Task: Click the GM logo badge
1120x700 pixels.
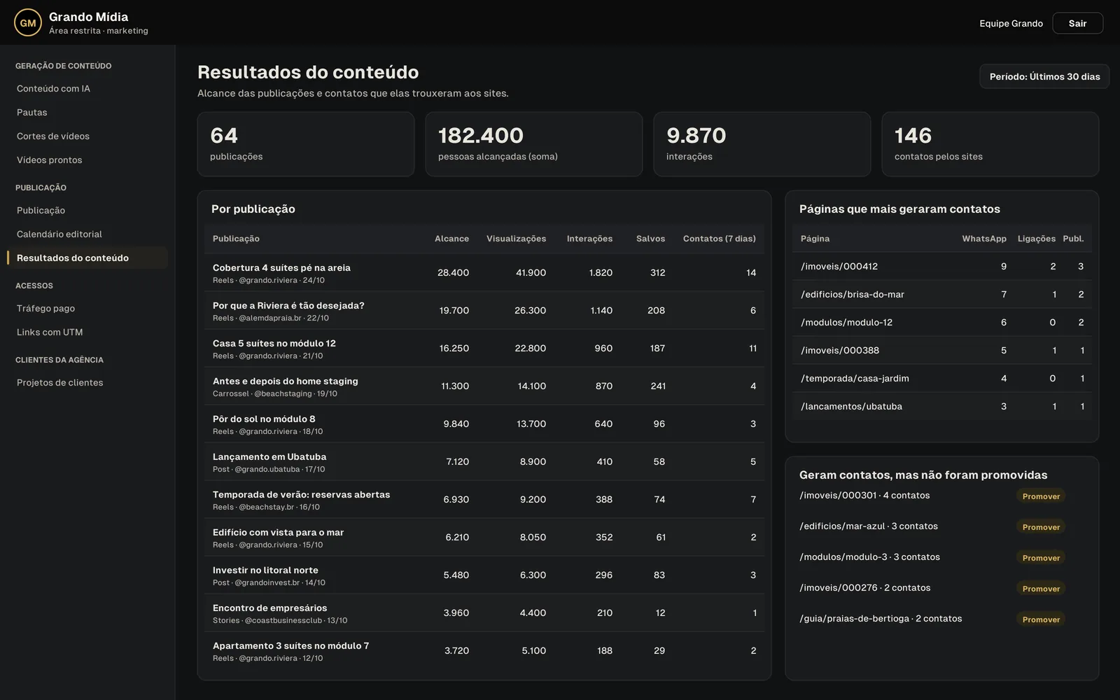Action: click(x=28, y=23)
